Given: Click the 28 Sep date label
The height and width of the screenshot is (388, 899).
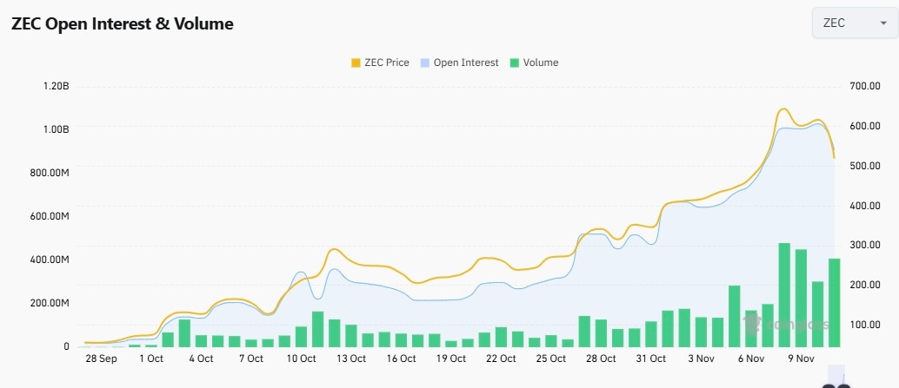Looking at the screenshot, I should 101,358.
